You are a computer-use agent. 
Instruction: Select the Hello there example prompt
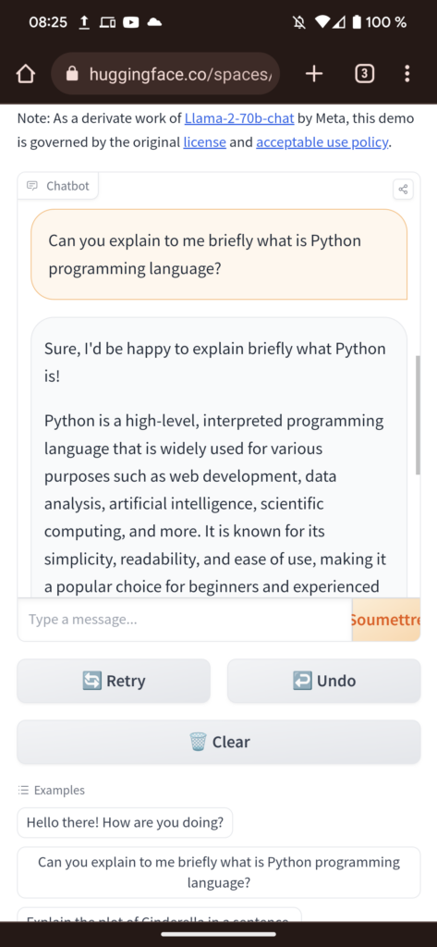pos(125,822)
